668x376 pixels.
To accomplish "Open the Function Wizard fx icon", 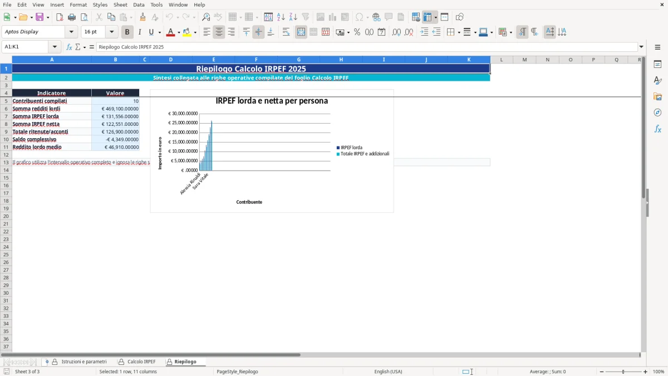I will (69, 47).
